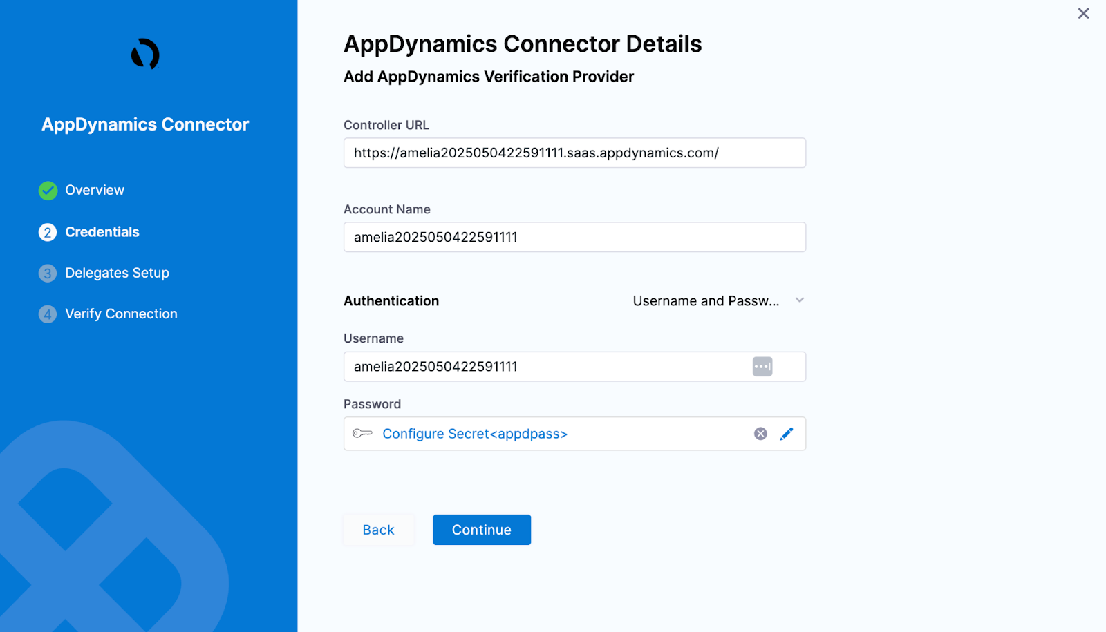Select the Account Name field

click(x=574, y=237)
